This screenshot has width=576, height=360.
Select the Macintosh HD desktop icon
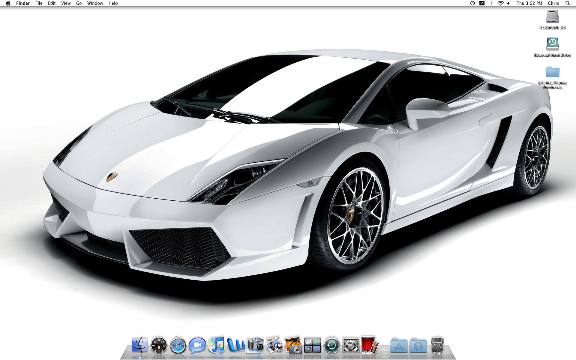553,20
